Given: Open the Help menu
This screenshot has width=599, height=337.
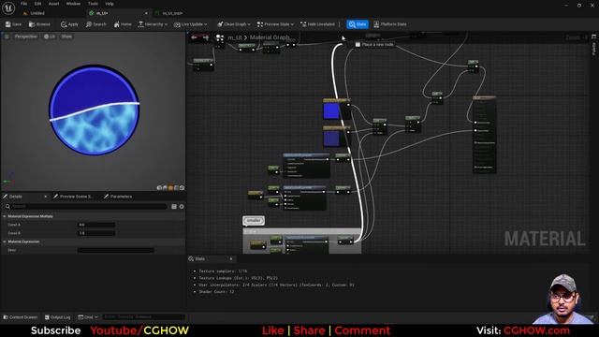Looking at the screenshot, I should (x=110, y=4).
